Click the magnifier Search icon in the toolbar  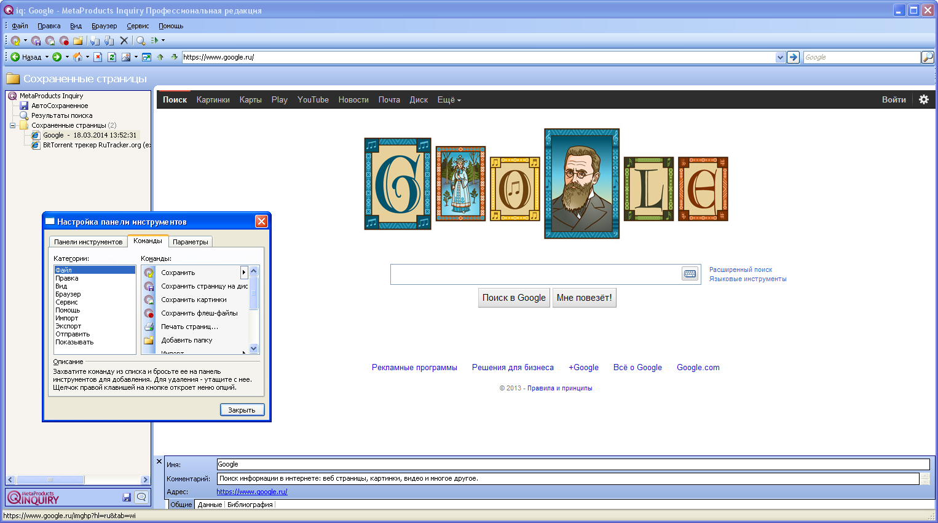pos(141,41)
